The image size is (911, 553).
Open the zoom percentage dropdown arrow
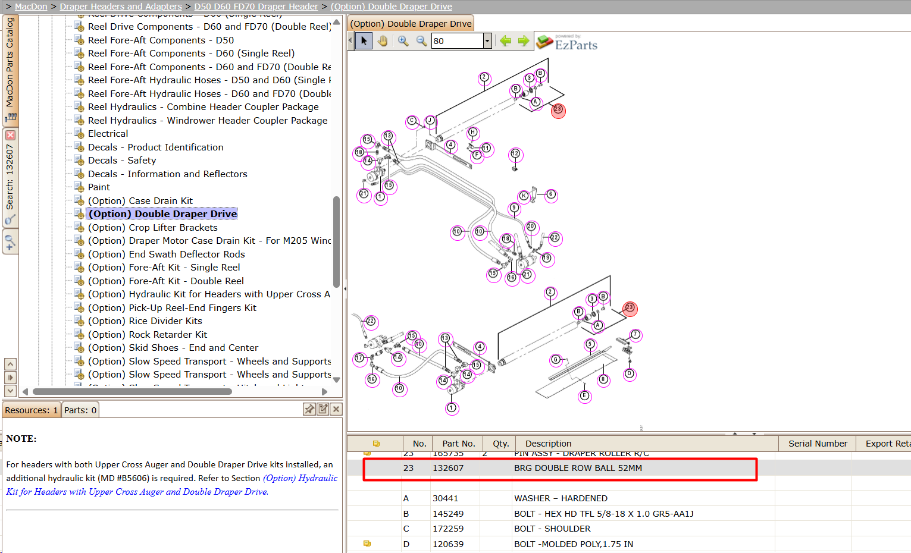point(487,41)
